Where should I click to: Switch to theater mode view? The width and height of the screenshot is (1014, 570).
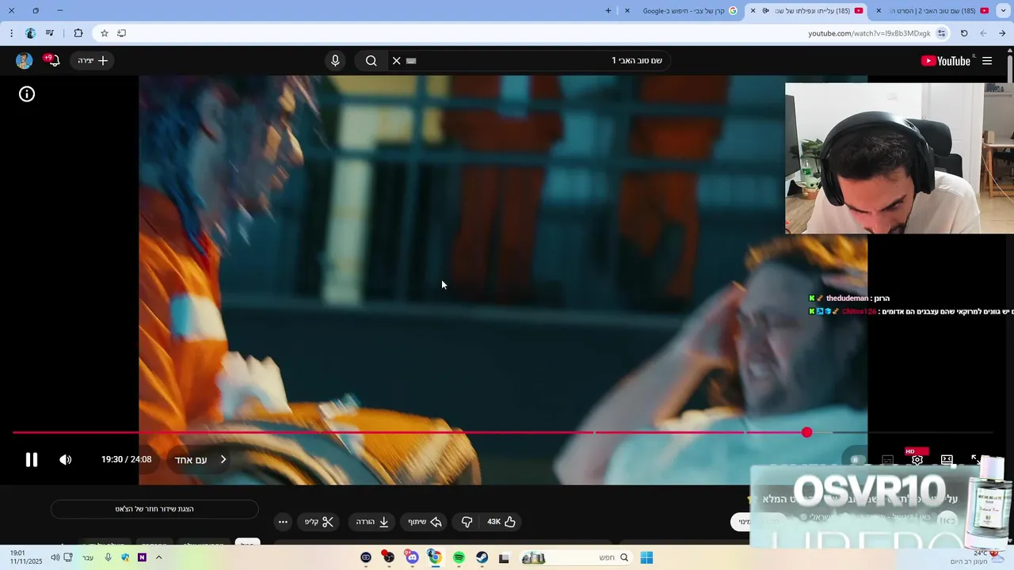click(947, 459)
